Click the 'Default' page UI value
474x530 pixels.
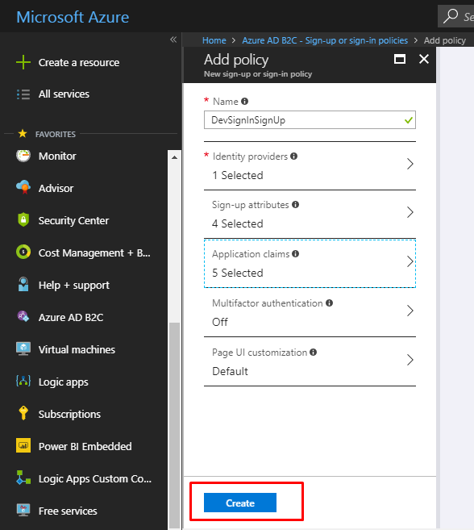(230, 371)
